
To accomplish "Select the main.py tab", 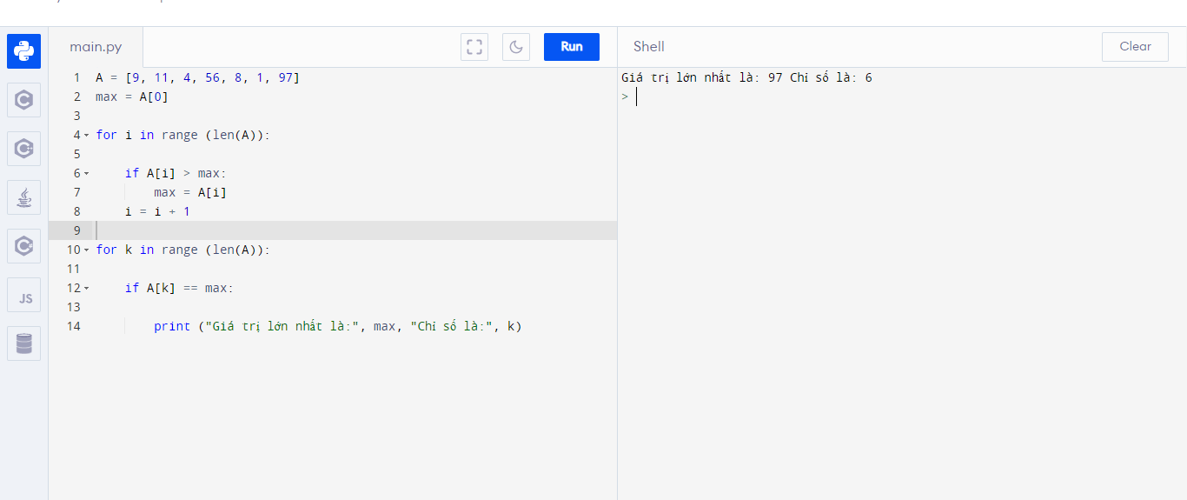I will coord(96,47).
